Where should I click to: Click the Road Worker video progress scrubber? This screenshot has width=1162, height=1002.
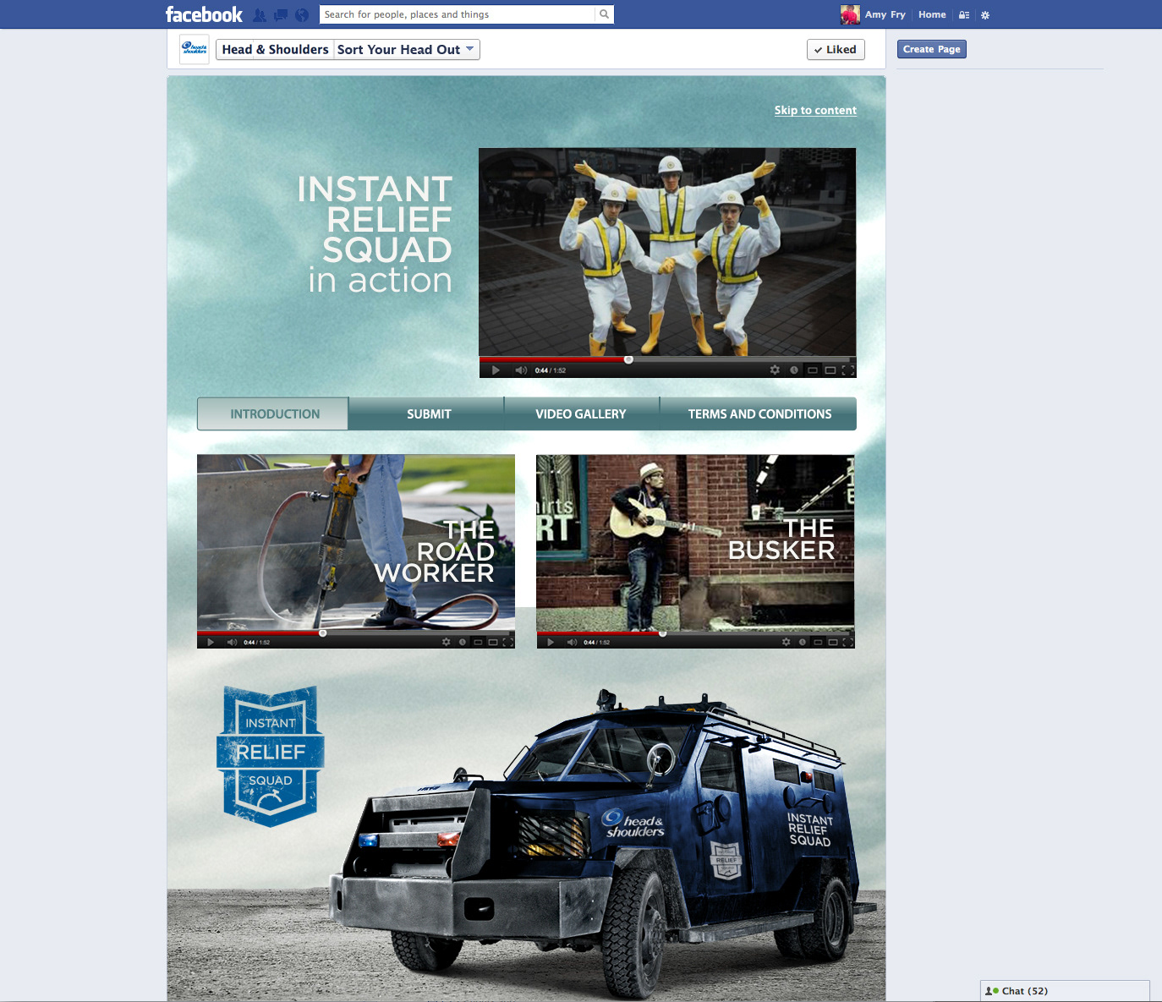click(x=322, y=632)
